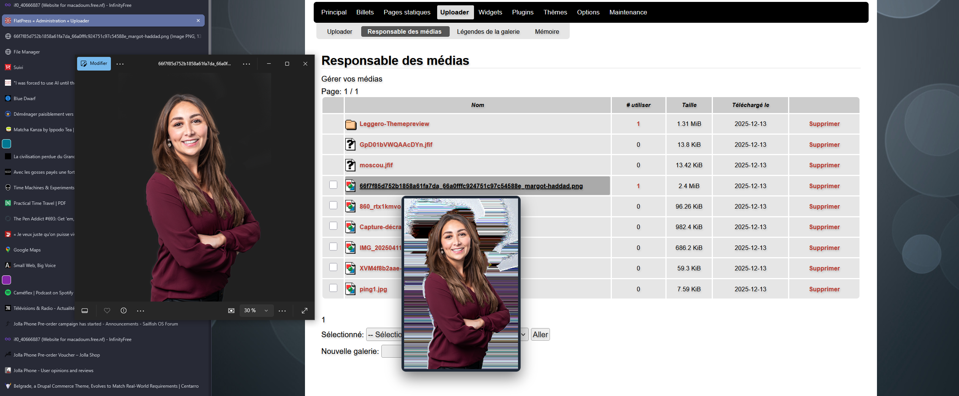959x396 pixels.
Task: Click Supprimer in the ping1.jpg row
Action: tap(824, 289)
